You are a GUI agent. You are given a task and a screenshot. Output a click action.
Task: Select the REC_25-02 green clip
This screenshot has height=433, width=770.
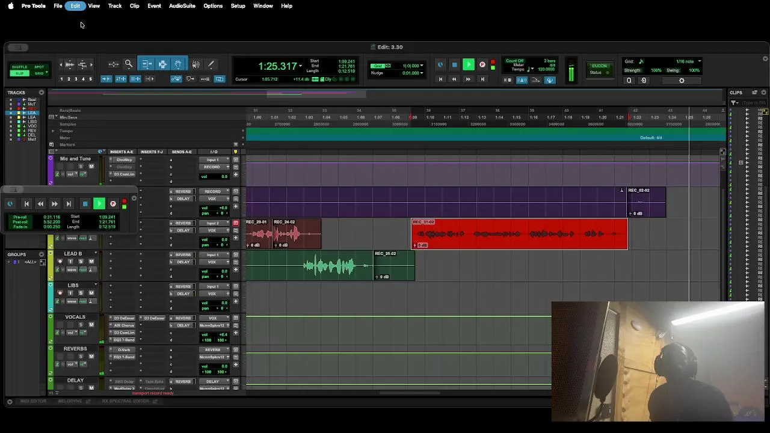394,266
